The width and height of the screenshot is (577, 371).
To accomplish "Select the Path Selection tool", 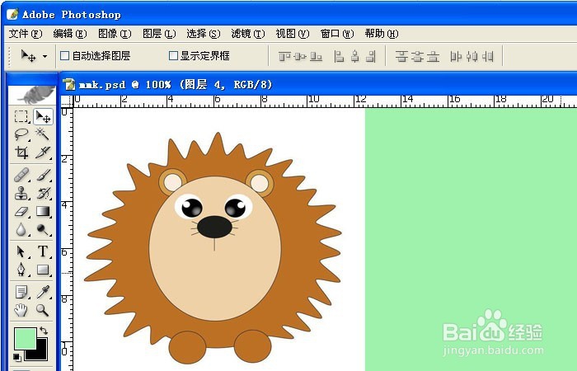I will click(21, 251).
